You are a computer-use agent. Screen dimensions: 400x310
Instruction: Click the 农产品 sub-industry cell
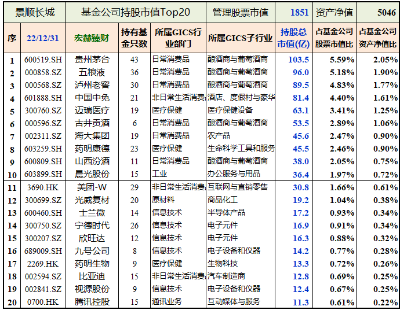pos(219,135)
